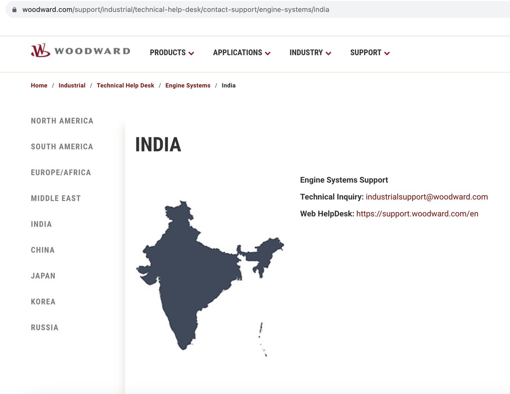
Task: Select RUSSIA in the sidebar
Action: pyautogui.click(x=45, y=328)
